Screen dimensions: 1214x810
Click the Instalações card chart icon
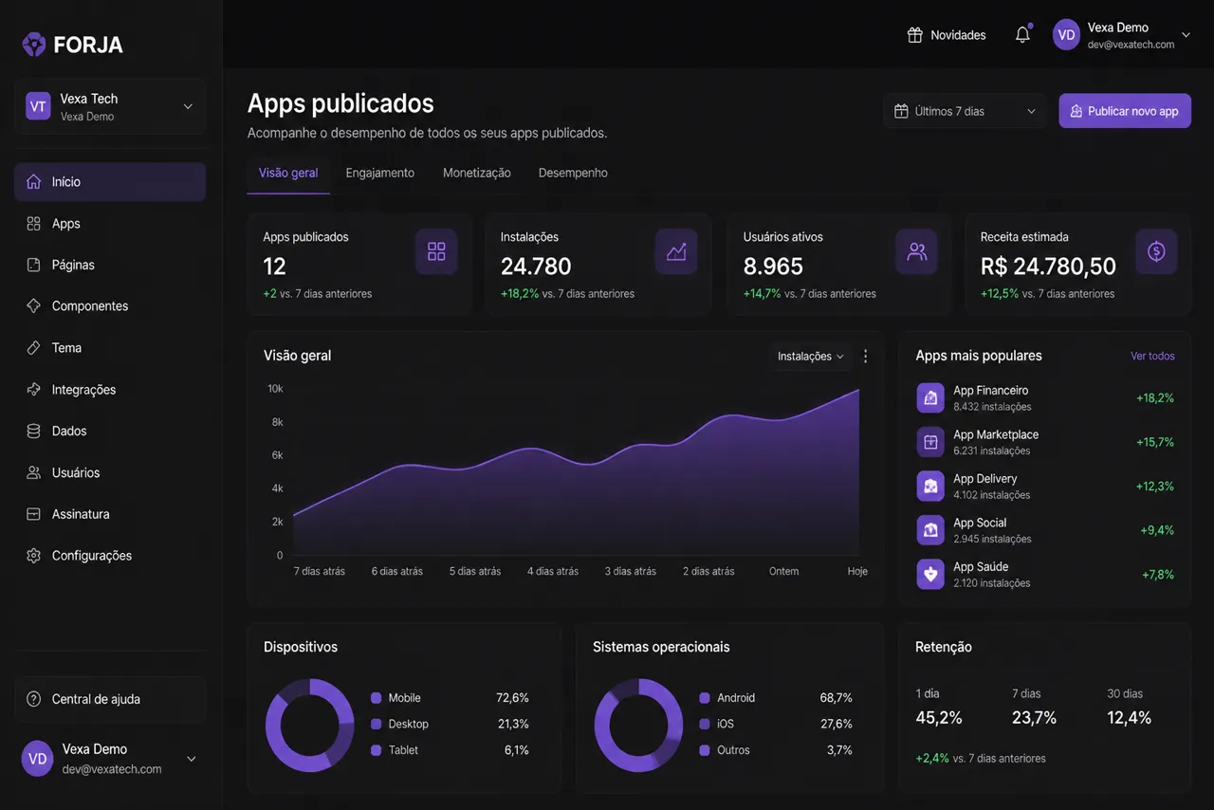pyautogui.click(x=676, y=251)
